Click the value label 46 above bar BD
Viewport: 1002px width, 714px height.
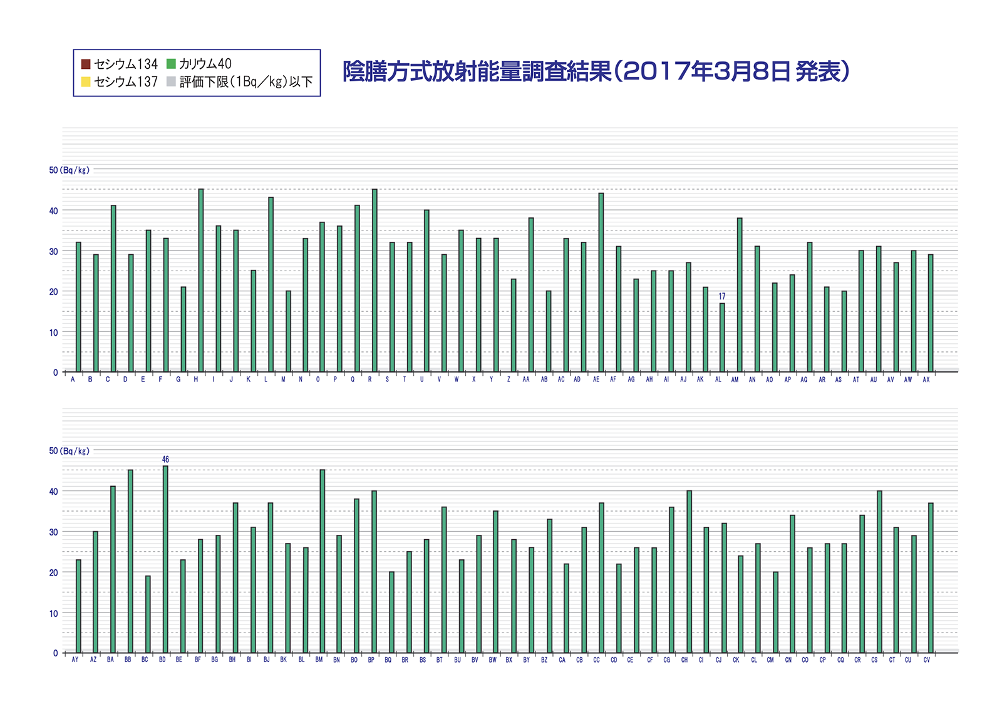point(165,460)
